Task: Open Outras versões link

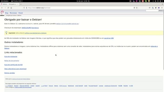Action: click(9, 73)
